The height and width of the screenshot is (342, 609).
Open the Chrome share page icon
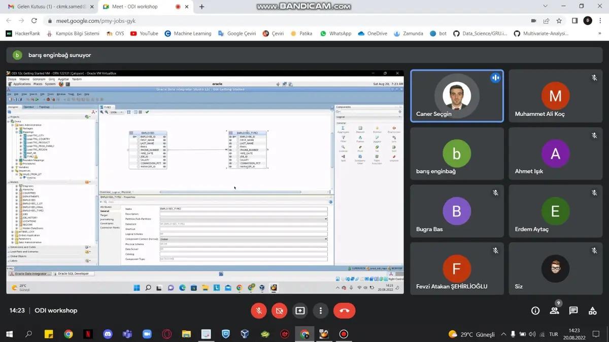click(546, 21)
